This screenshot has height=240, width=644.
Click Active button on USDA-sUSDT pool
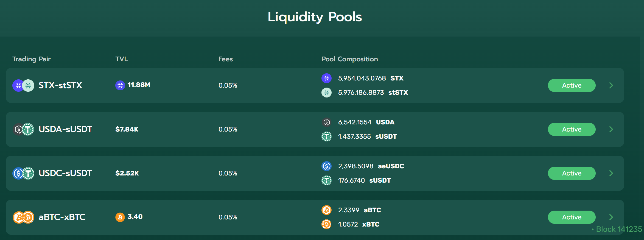tap(572, 129)
